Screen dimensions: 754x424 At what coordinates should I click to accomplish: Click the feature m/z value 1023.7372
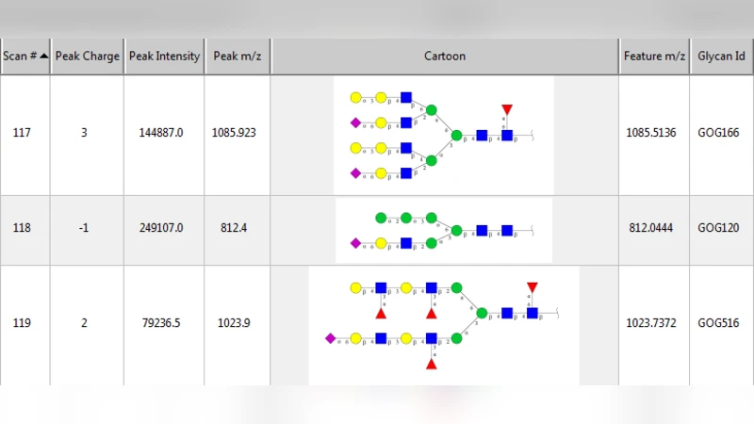(654, 323)
